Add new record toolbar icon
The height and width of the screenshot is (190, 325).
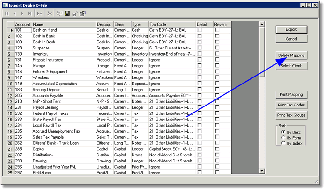tap(40, 14)
